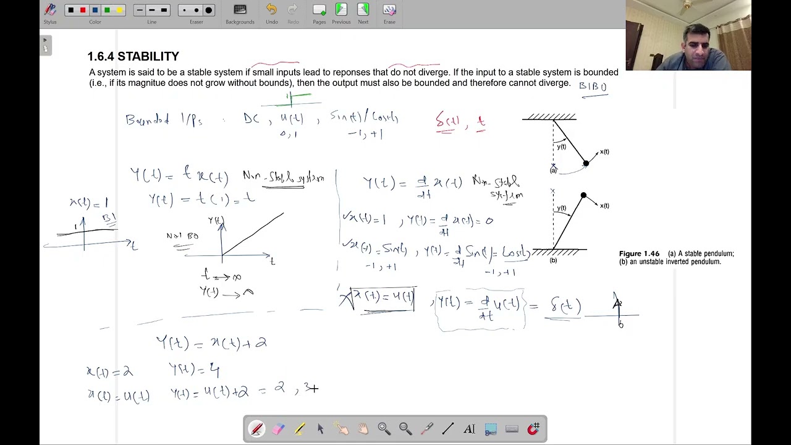Image resolution: width=791 pixels, height=445 pixels.
Task: Select the pen tool in the bottom palette
Action: (x=257, y=429)
